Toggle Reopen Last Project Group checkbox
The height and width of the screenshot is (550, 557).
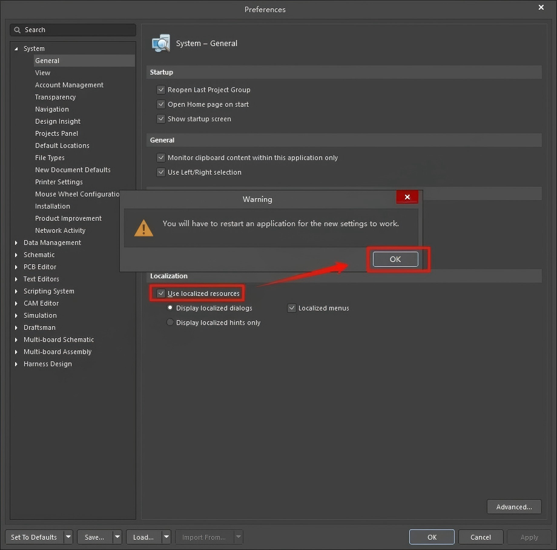(161, 90)
